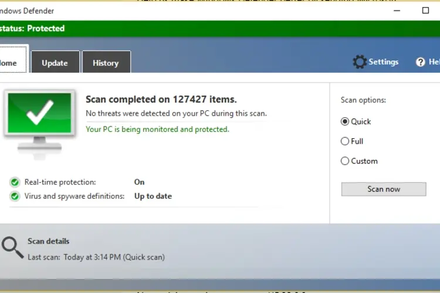Click the Scan details magnifying glass icon
Screen dimensions: 440x293
coord(12,247)
